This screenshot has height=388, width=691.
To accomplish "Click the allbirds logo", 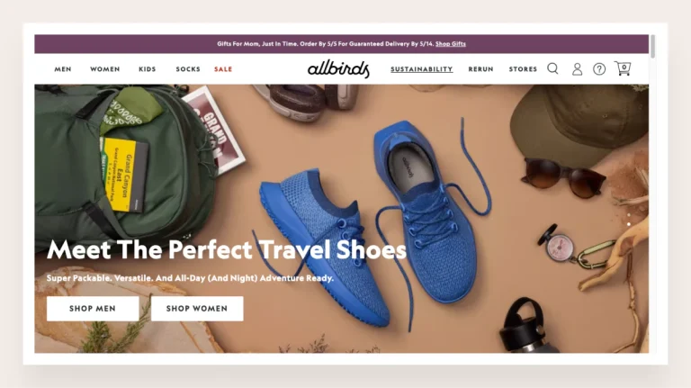I will pyautogui.click(x=338, y=68).
